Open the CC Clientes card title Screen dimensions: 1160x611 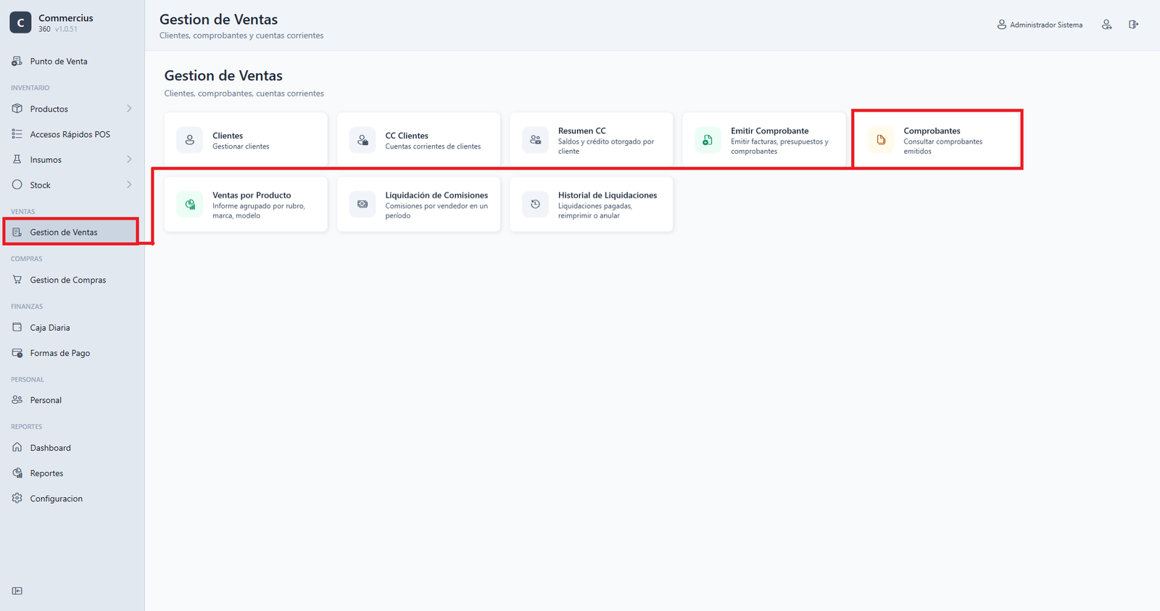click(407, 136)
